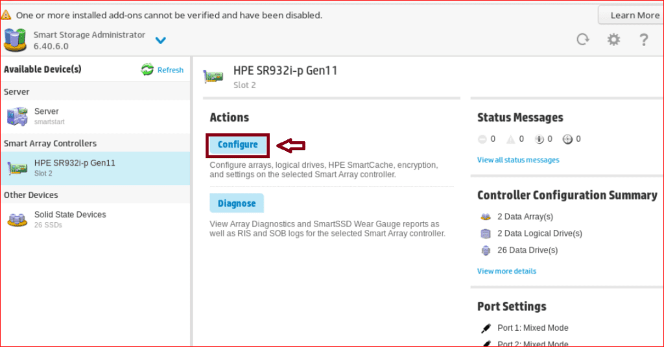The image size is (664, 347).
Task: Open help question mark icon
Action: point(644,40)
